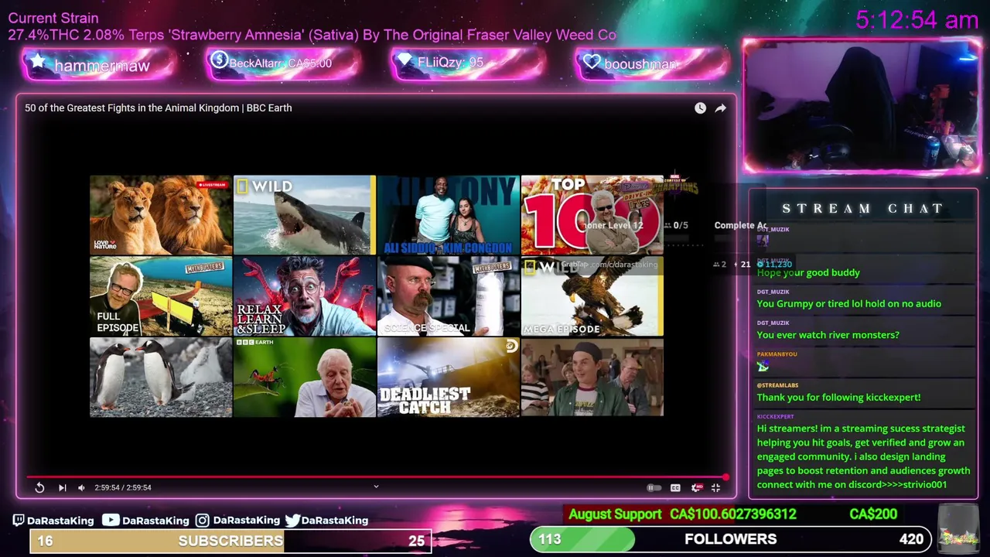990x557 pixels.
Task: Click the 'Complete Ac' overlay text
Action: click(740, 225)
